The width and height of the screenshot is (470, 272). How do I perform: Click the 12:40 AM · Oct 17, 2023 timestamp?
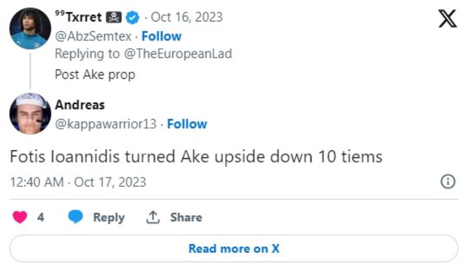pyautogui.click(x=78, y=182)
